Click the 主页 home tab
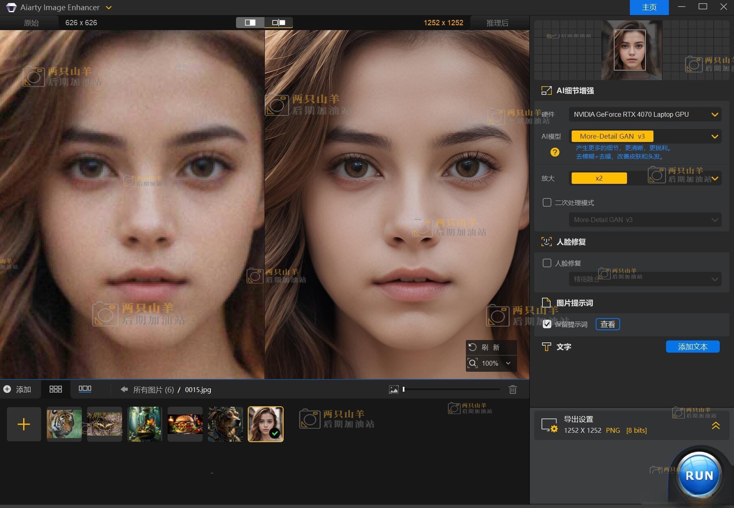This screenshot has width=734, height=508. pyautogui.click(x=649, y=7)
